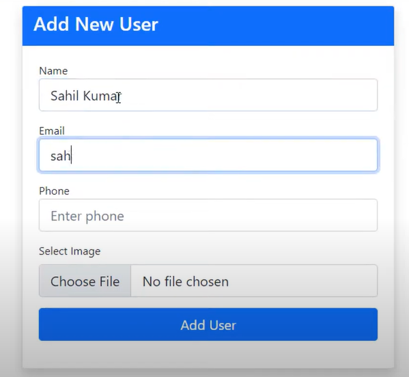
Task: Click the 'No file chosen' text
Action: (186, 281)
